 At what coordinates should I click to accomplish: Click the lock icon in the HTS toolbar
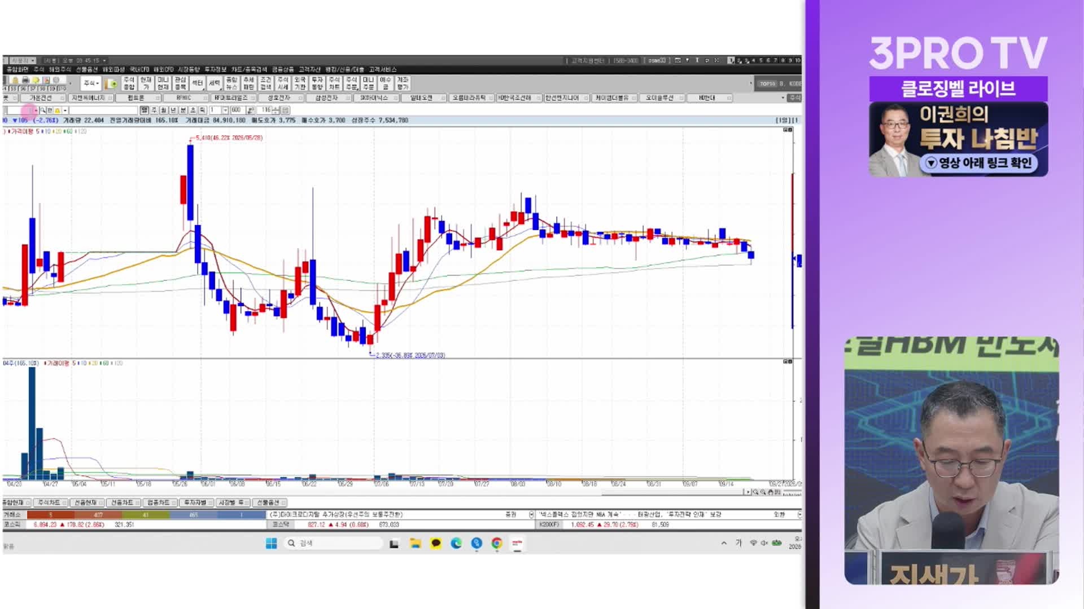tap(15, 80)
